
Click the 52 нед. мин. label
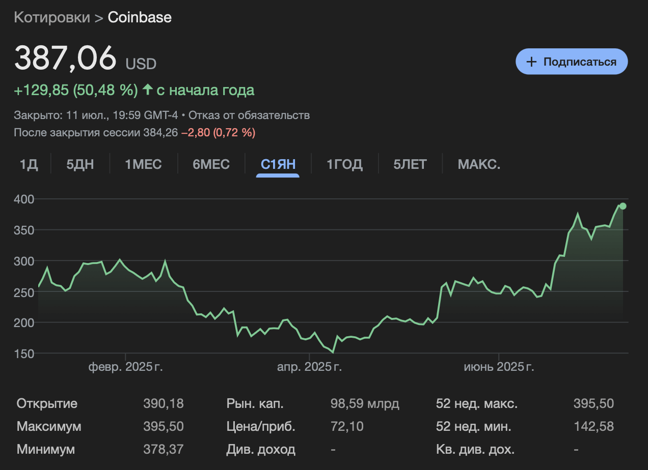tap(474, 426)
